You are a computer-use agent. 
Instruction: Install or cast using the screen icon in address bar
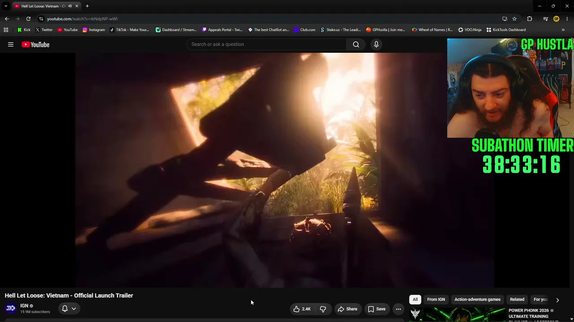tap(504, 19)
